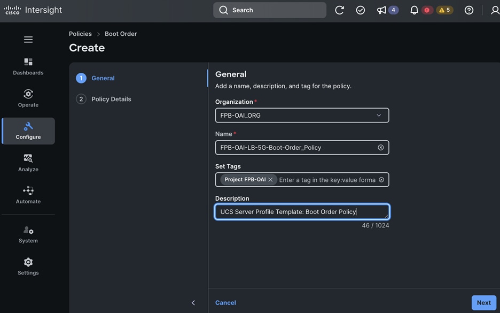
Task: Click the refresh icon in header
Action: (339, 10)
